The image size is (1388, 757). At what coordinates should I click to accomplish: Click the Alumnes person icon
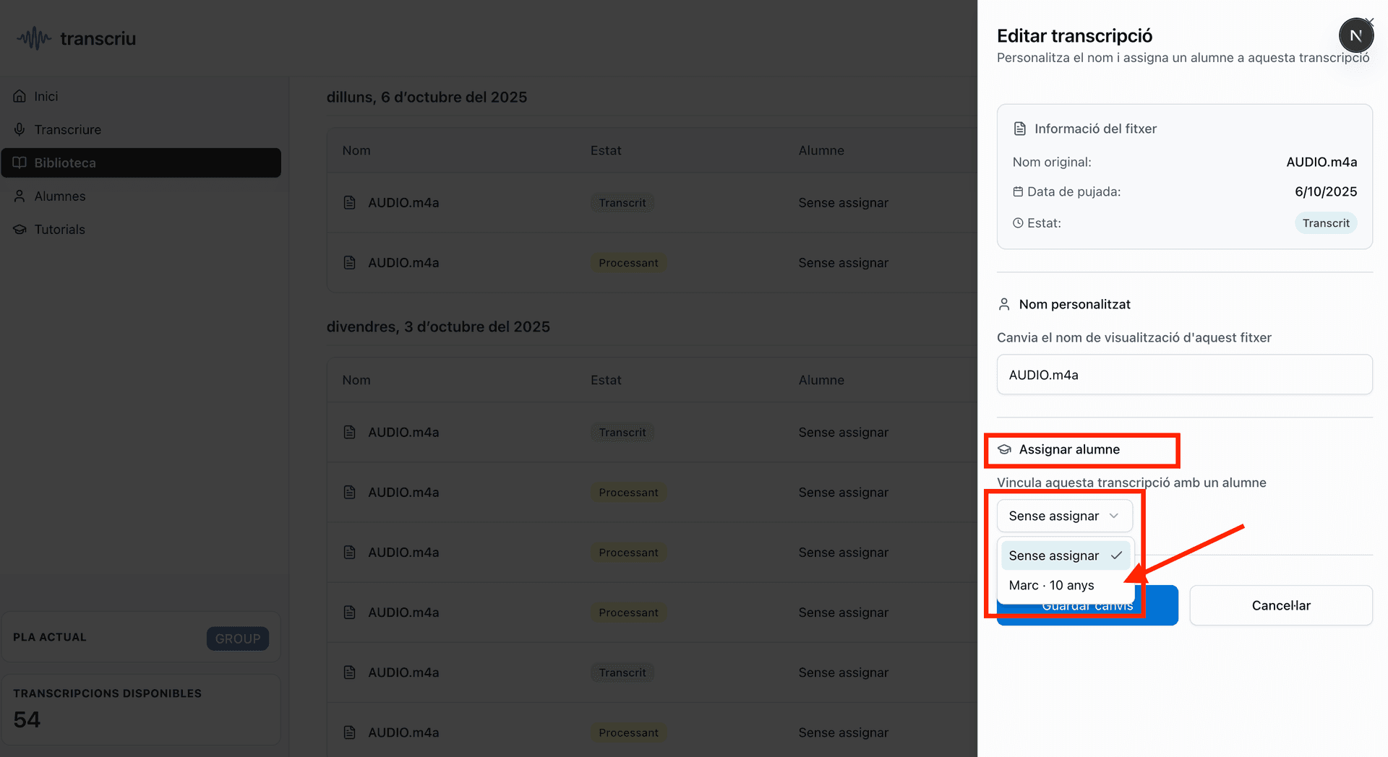(20, 196)
